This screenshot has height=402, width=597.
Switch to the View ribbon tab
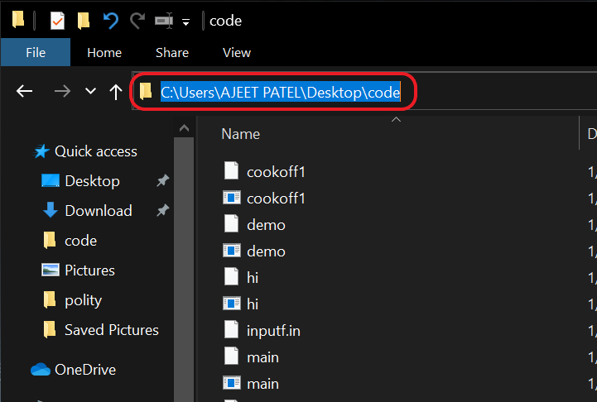[237, 52]
